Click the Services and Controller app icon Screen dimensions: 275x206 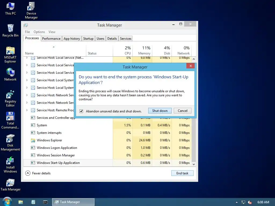(33, 118)
